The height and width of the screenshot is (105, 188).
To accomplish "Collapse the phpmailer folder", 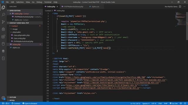I will 16,32.
